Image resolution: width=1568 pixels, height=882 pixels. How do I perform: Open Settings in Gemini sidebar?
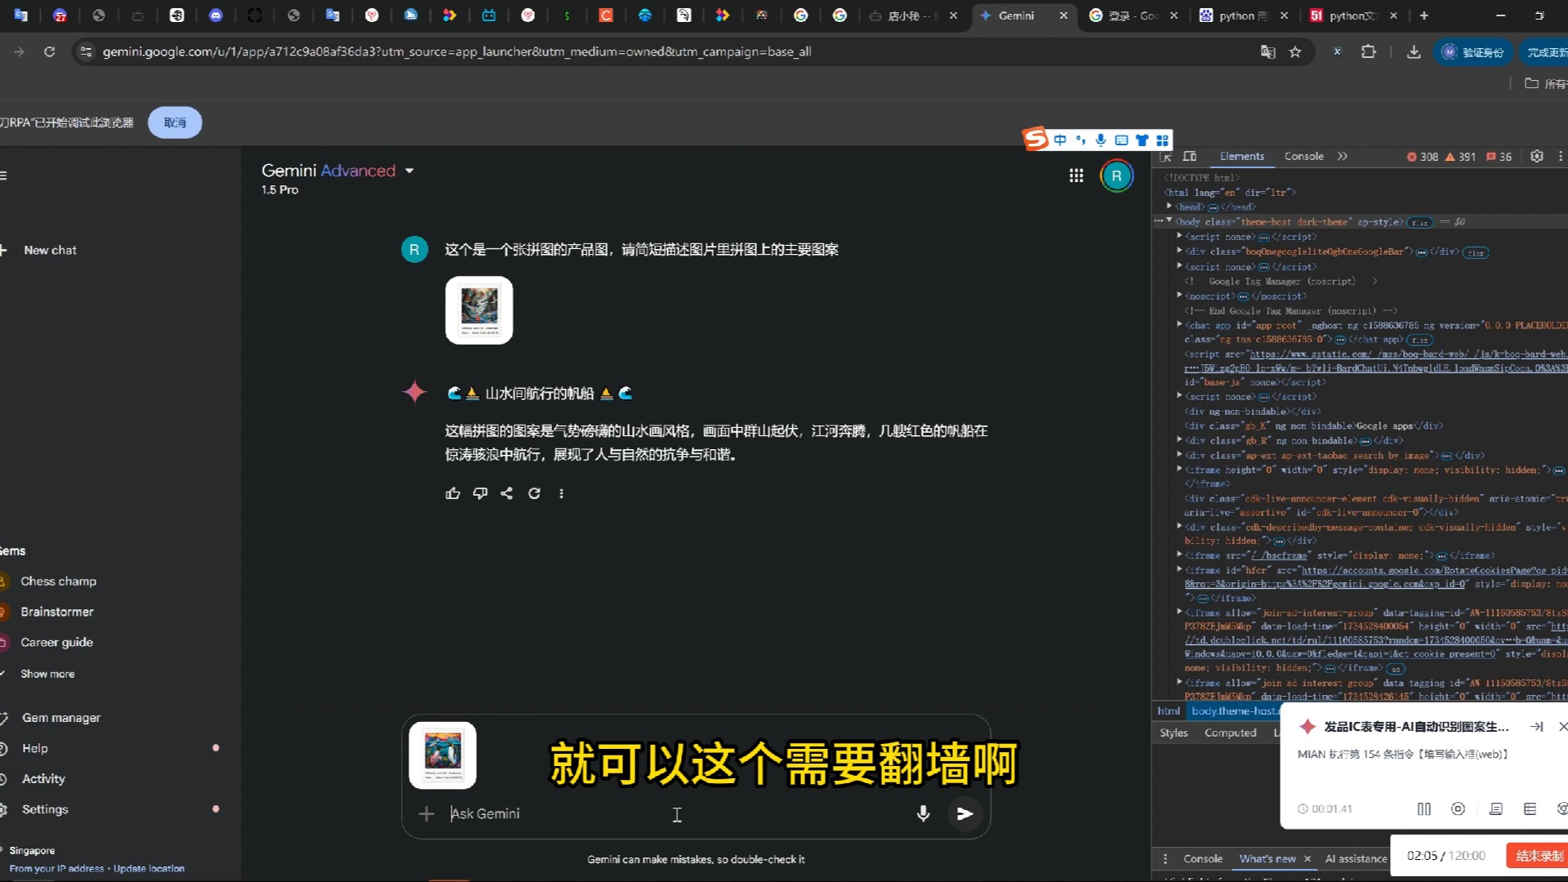(45, 809)
